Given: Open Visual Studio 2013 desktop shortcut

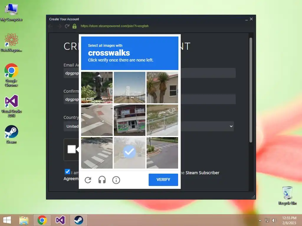Looking at the screenshot, I should (x=12, y=106).
